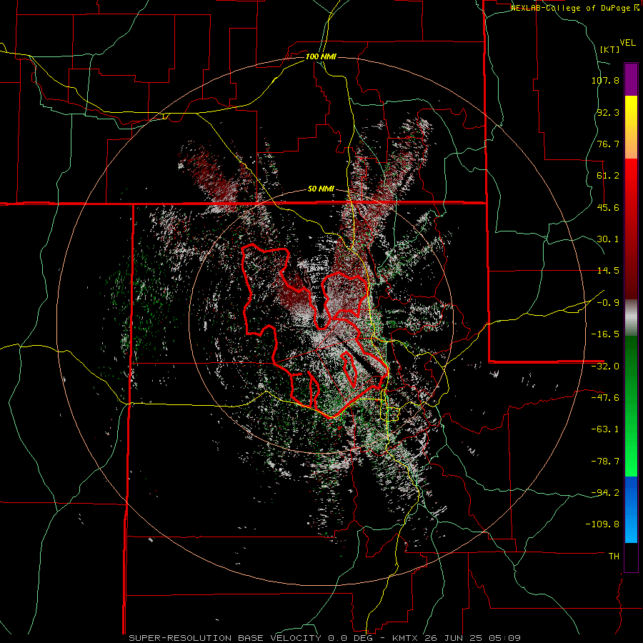Click the 76.7 scale value

coord(608,144)
